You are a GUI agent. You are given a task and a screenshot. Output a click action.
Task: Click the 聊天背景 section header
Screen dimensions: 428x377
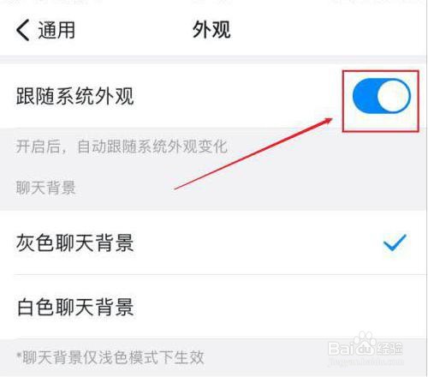point(45,188)
